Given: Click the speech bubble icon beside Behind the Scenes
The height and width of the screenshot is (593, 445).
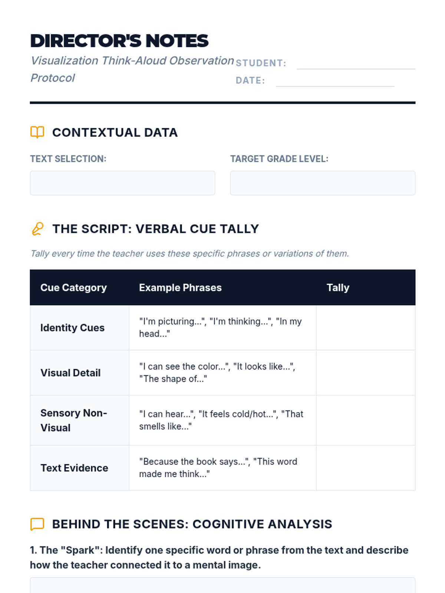Looking at the screenshot, I should [37, 524].
